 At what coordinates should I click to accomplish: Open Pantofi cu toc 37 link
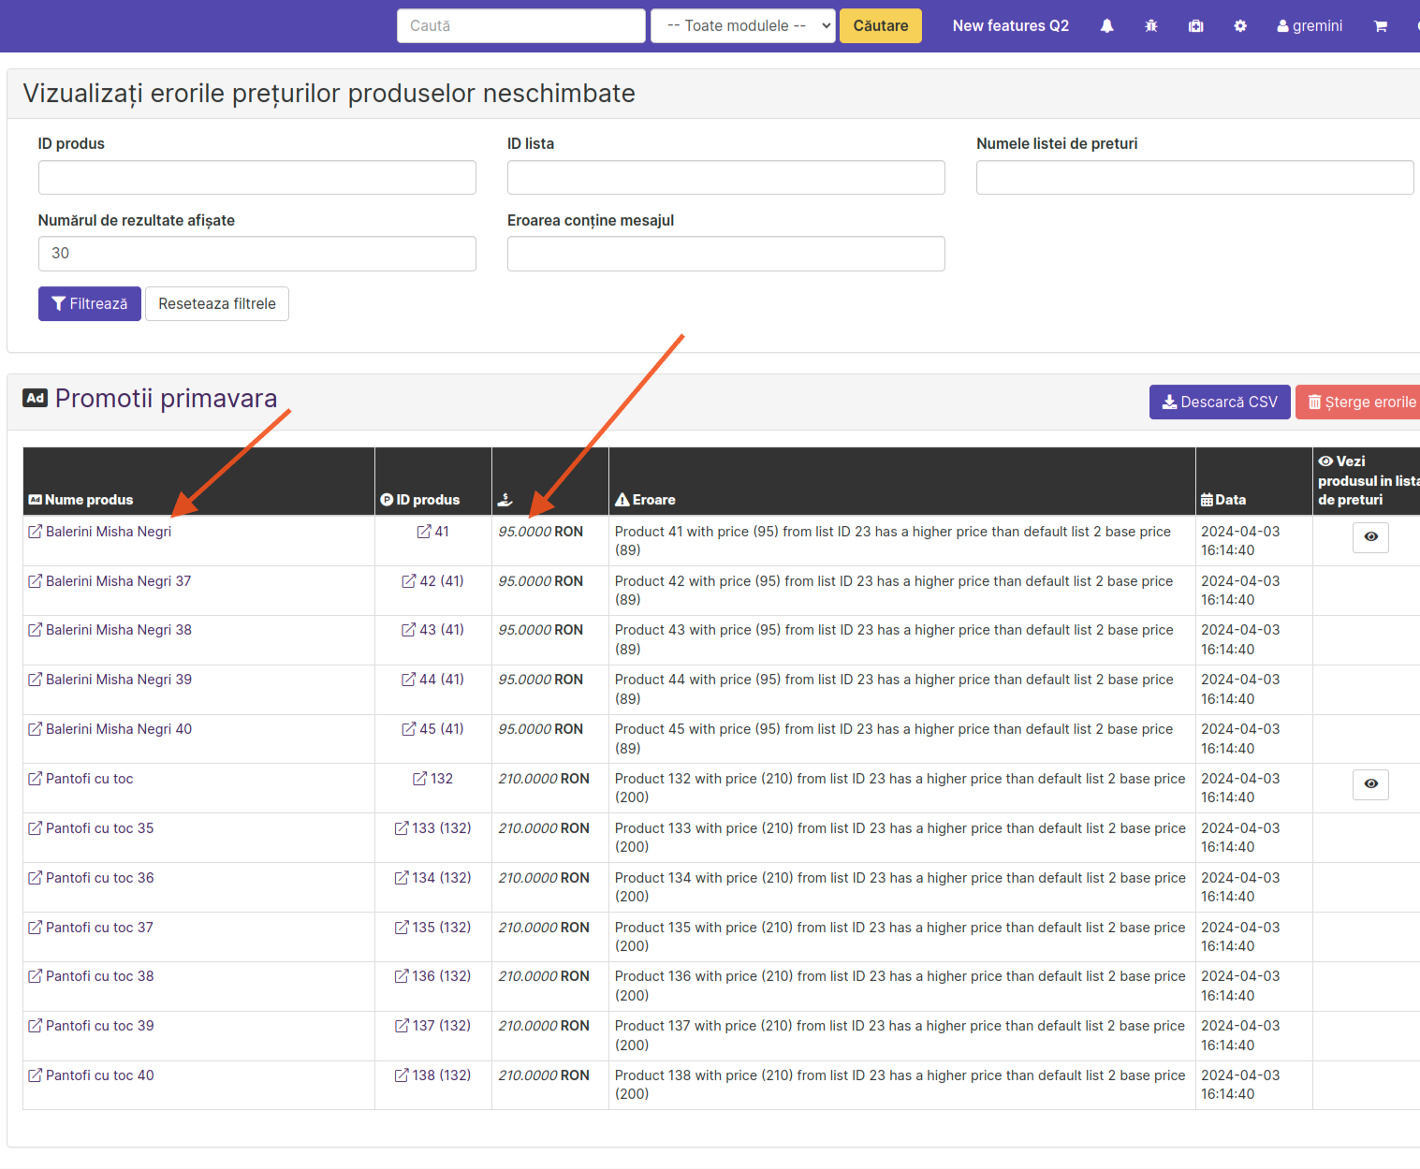point(91,928)
